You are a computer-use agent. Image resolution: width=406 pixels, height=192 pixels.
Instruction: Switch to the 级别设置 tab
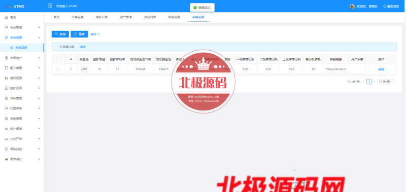[174, 17]
